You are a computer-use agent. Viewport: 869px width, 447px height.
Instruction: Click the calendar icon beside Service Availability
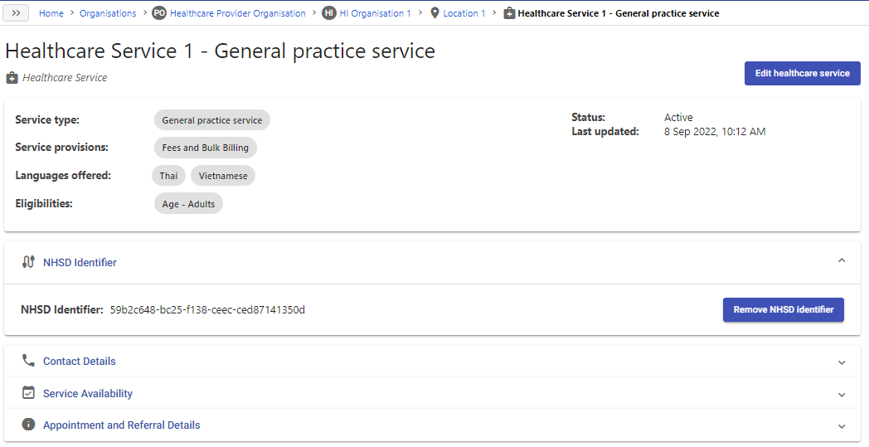point(28,392)
